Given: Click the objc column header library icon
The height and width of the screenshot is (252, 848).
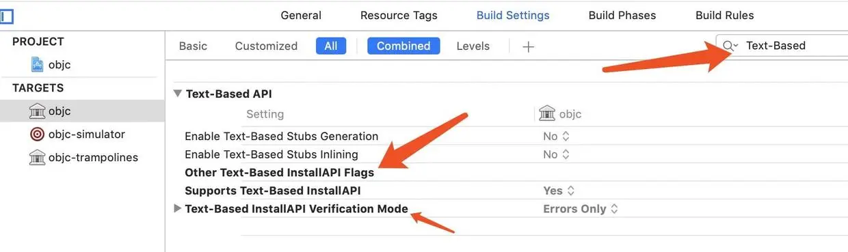Looking at the screenshot, I should (x=547, y=113).
